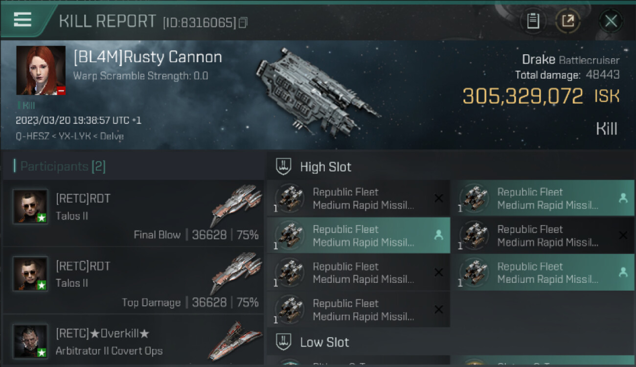Open RDT's Top Damage participant entry
This screenshot has width=636, height=367.
click(133, 281)
